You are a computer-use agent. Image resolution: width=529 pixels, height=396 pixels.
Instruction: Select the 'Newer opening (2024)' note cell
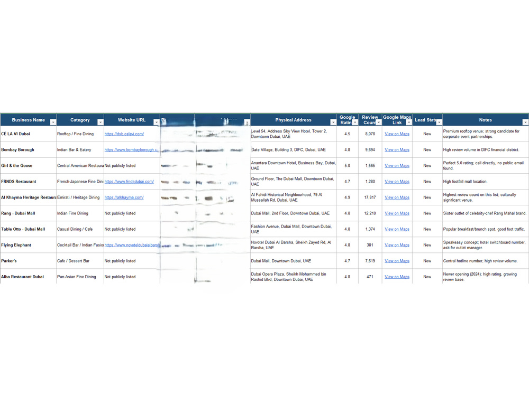486,277
